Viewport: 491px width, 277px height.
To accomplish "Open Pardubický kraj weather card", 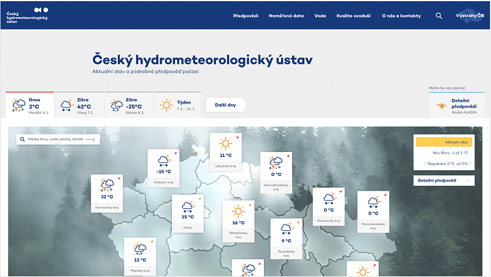I will (x=287, y=238).
